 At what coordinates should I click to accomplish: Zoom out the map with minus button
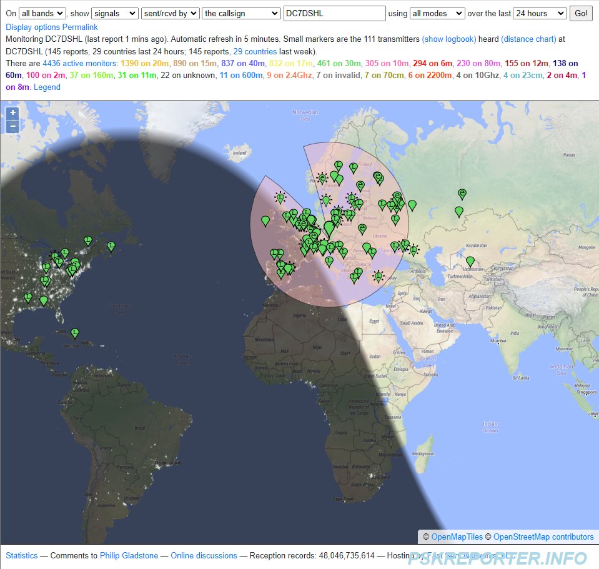pos(12,126)
